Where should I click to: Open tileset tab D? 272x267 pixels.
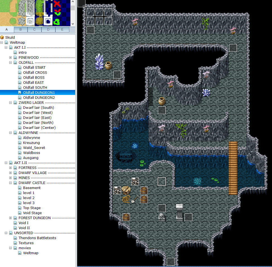(x=48, y=30)
